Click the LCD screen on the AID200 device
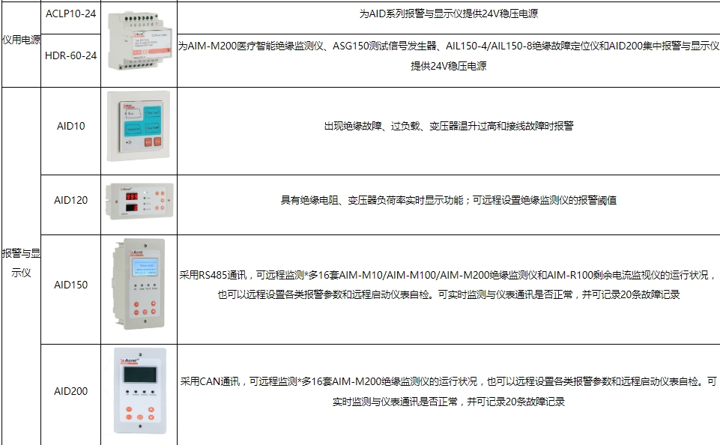 click(x=141, y=374)
